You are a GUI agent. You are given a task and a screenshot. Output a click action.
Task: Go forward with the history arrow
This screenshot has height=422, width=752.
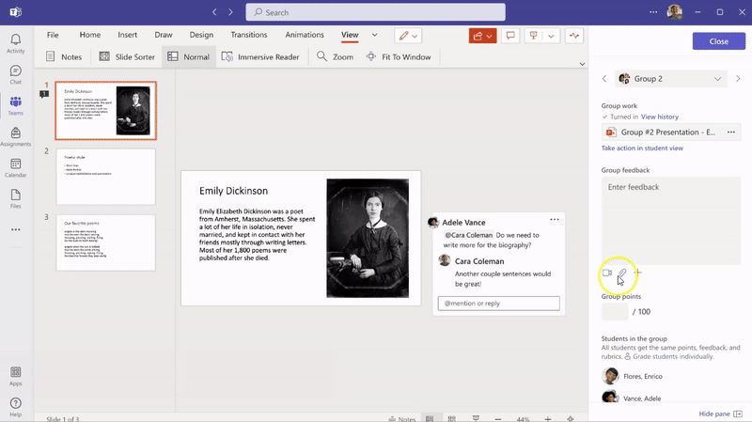tap(230, 12)
